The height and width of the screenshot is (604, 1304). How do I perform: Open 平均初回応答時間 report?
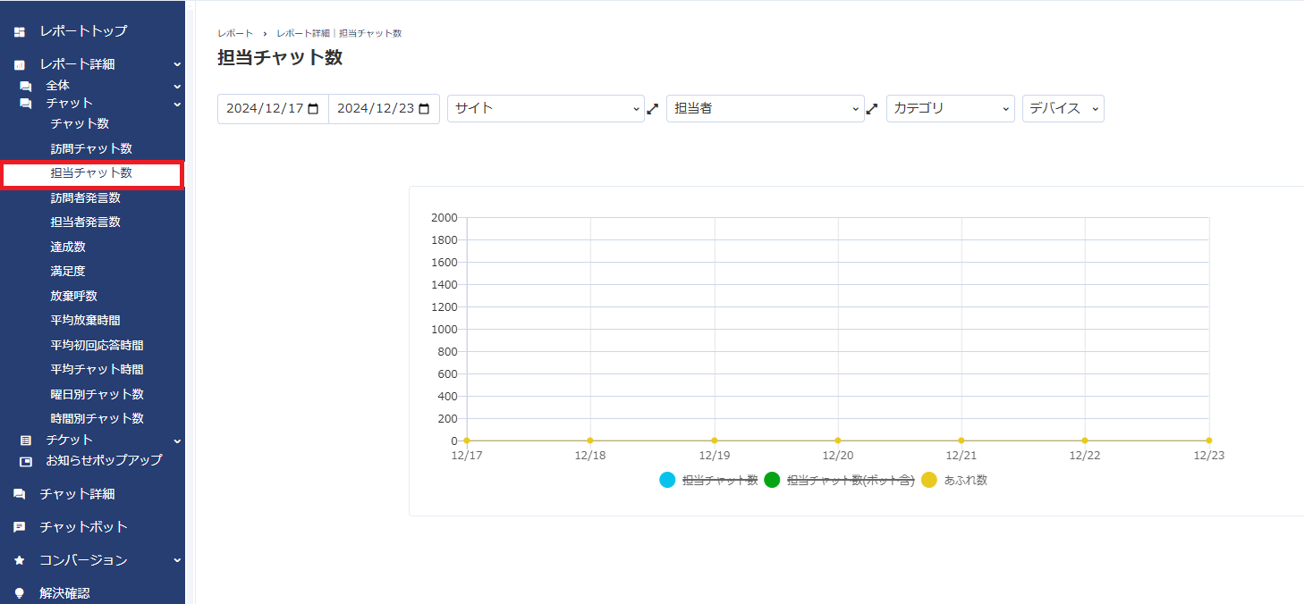tap(97, 345)
